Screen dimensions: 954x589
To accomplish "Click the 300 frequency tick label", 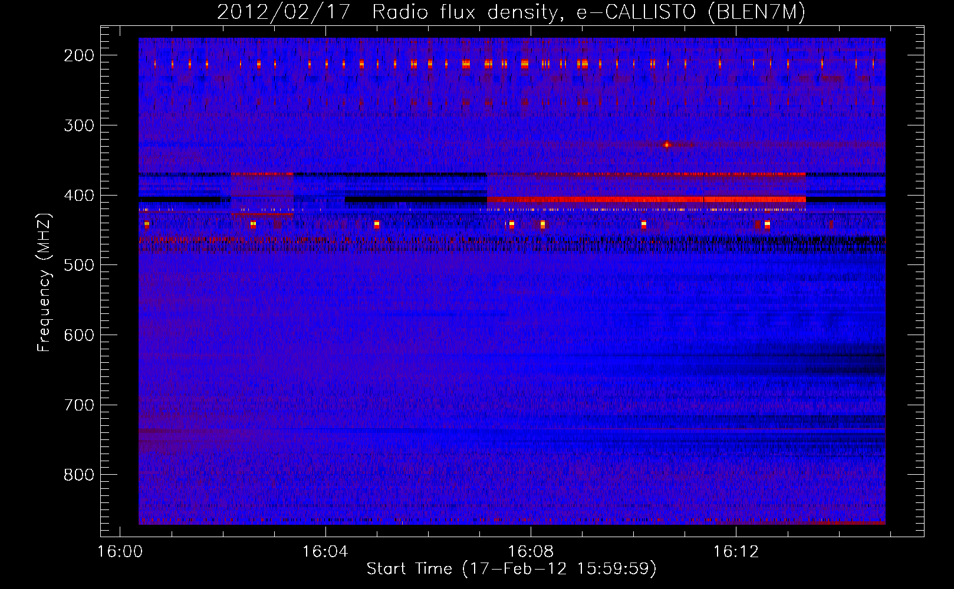I will (78, 125).
